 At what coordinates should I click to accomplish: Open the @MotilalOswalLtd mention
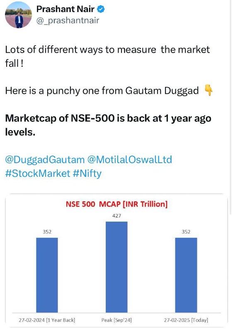130,159
